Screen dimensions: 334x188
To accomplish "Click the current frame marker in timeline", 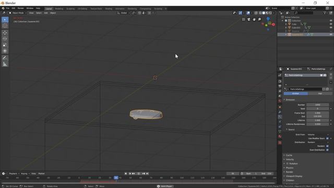I will (x=116, y=178).
